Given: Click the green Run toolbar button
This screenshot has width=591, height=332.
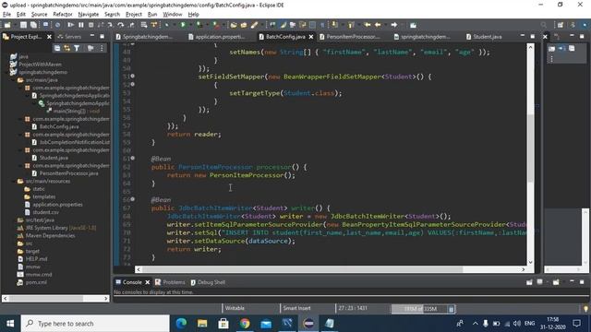Looking at the screenshot, I should (183, 25).
